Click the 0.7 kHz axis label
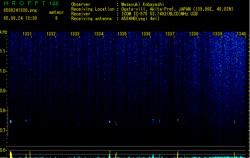Screen dimensions: 250x158 click(4, 130)
